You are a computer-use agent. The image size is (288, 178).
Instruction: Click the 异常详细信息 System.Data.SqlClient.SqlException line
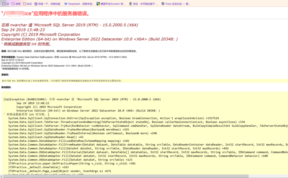coord(64,57)
